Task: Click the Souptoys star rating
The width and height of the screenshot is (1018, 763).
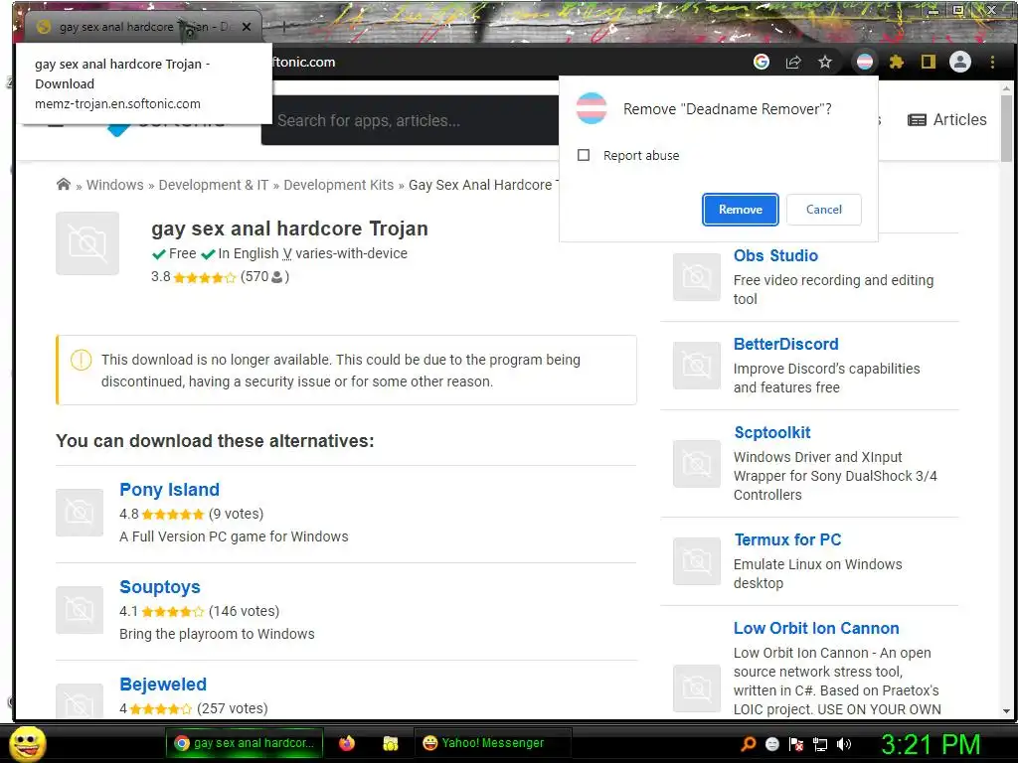Action: 173,612
